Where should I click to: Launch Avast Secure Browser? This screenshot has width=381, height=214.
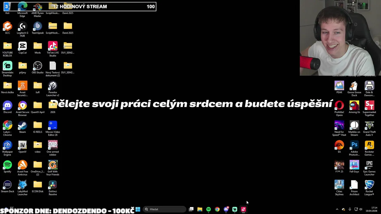22,108
